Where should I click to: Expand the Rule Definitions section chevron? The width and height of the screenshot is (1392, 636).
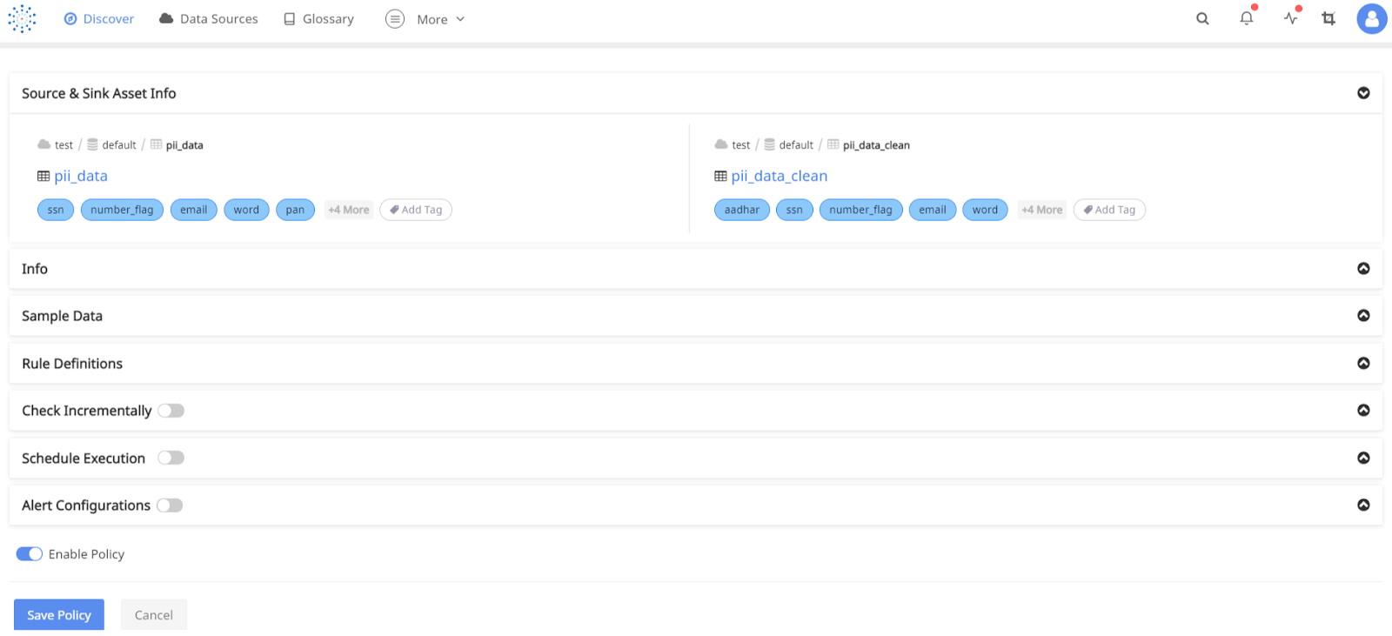tap(1363, 364)
